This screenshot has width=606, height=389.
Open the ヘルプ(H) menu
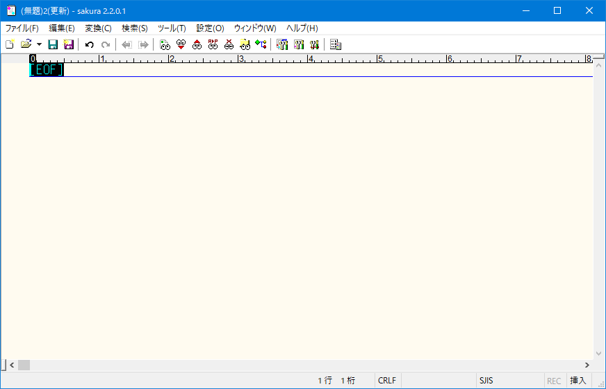click(302, 28)
